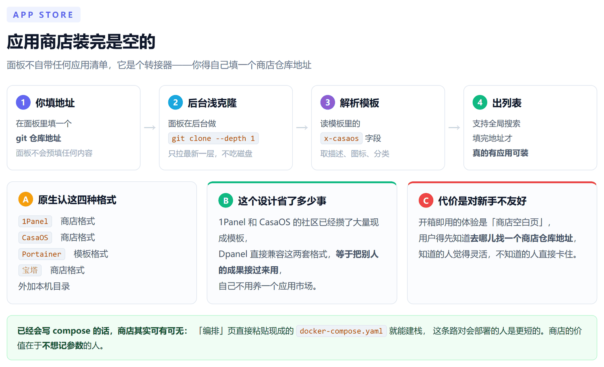
Task: Click the docker-compose.yaml code tag
Action: pos(341,331)
